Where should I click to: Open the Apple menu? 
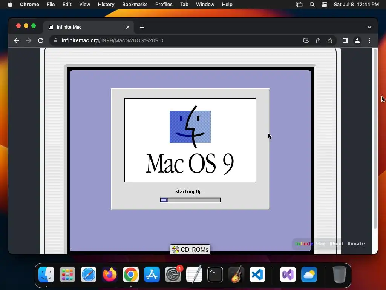pos(10,4)
